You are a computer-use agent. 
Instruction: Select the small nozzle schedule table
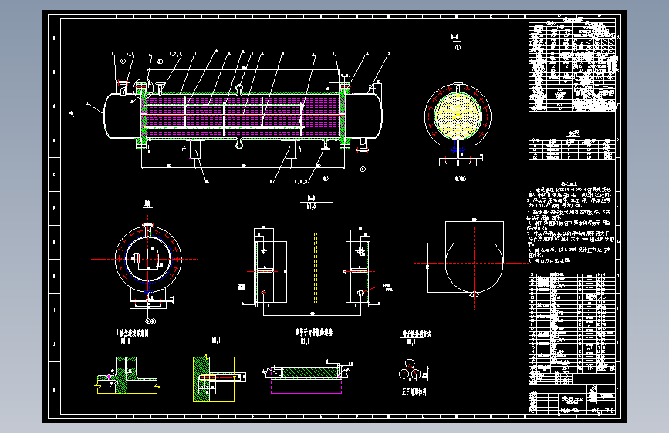(x=572, y=149)
